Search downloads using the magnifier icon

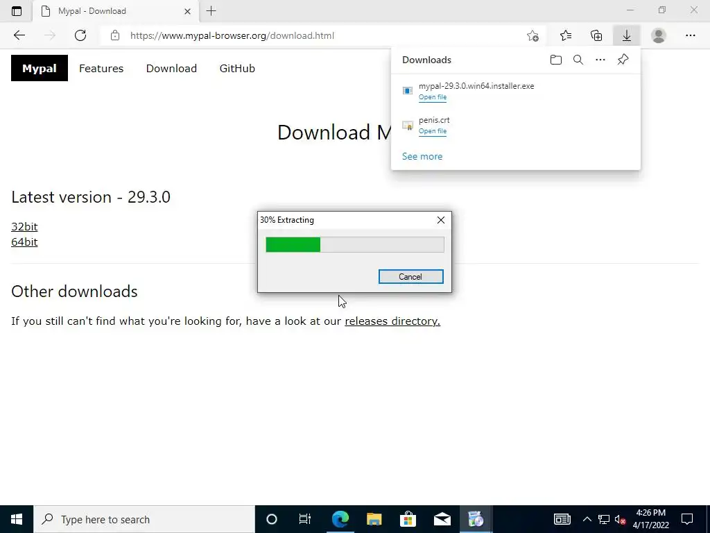point(578,60)
